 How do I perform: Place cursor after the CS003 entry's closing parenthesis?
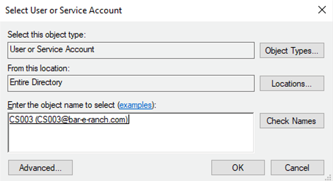130,120
